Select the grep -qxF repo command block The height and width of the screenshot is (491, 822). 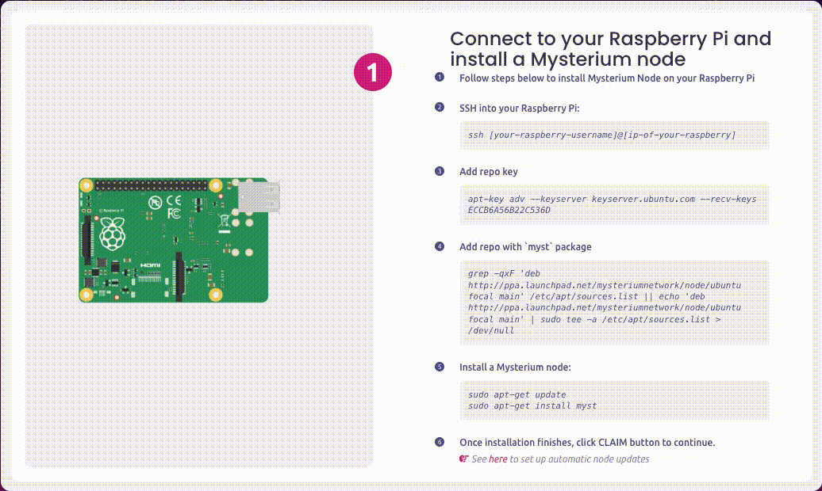[614, 302]
